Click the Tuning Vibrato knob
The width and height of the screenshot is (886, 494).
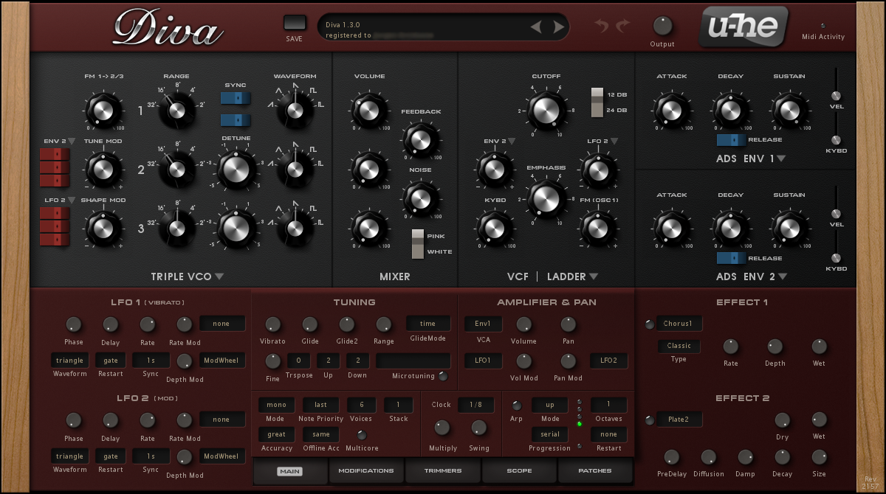273,324
